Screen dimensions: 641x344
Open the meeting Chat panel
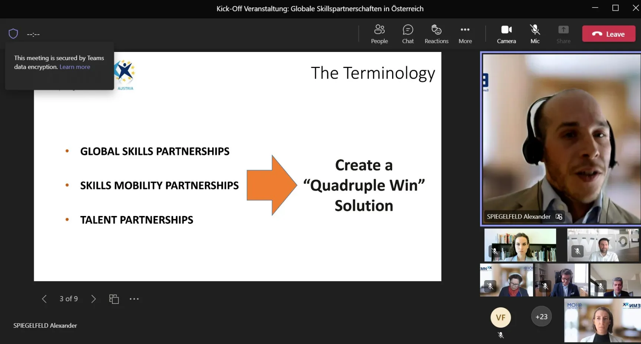(408, 34)
